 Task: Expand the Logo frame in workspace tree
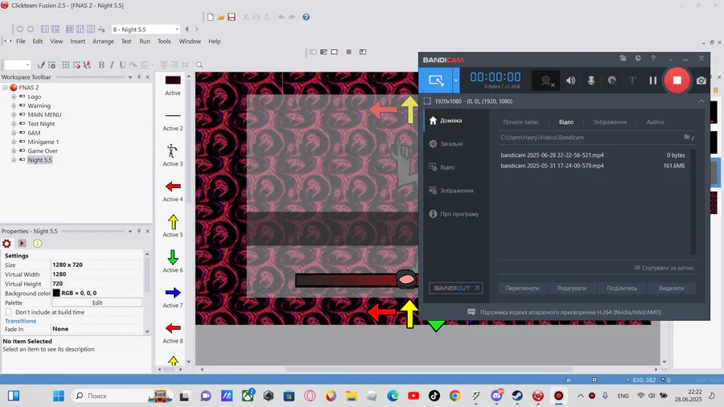tap(14, 97)
